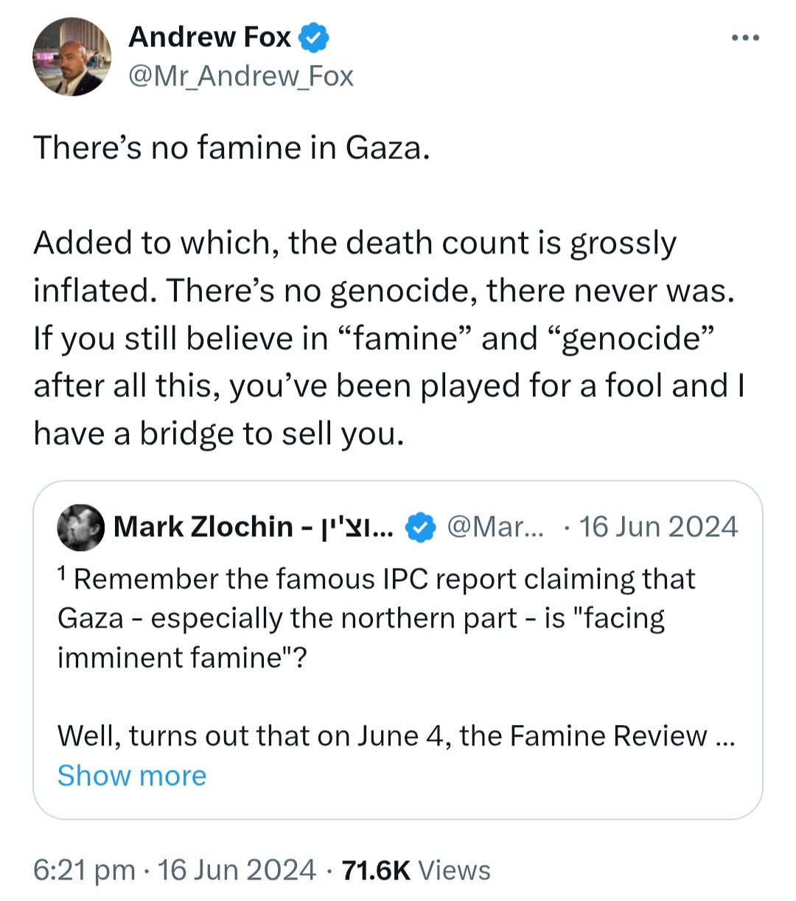
Task: Click the 6:21 pm · 16 Jun 2024 timestamp
Action: pos(175,870)
